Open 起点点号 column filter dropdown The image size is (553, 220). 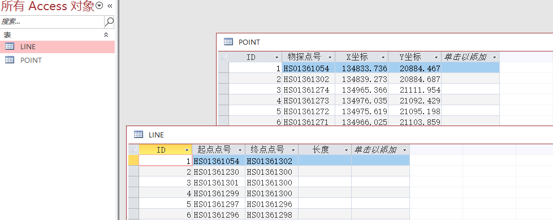(x=240, y=150)
